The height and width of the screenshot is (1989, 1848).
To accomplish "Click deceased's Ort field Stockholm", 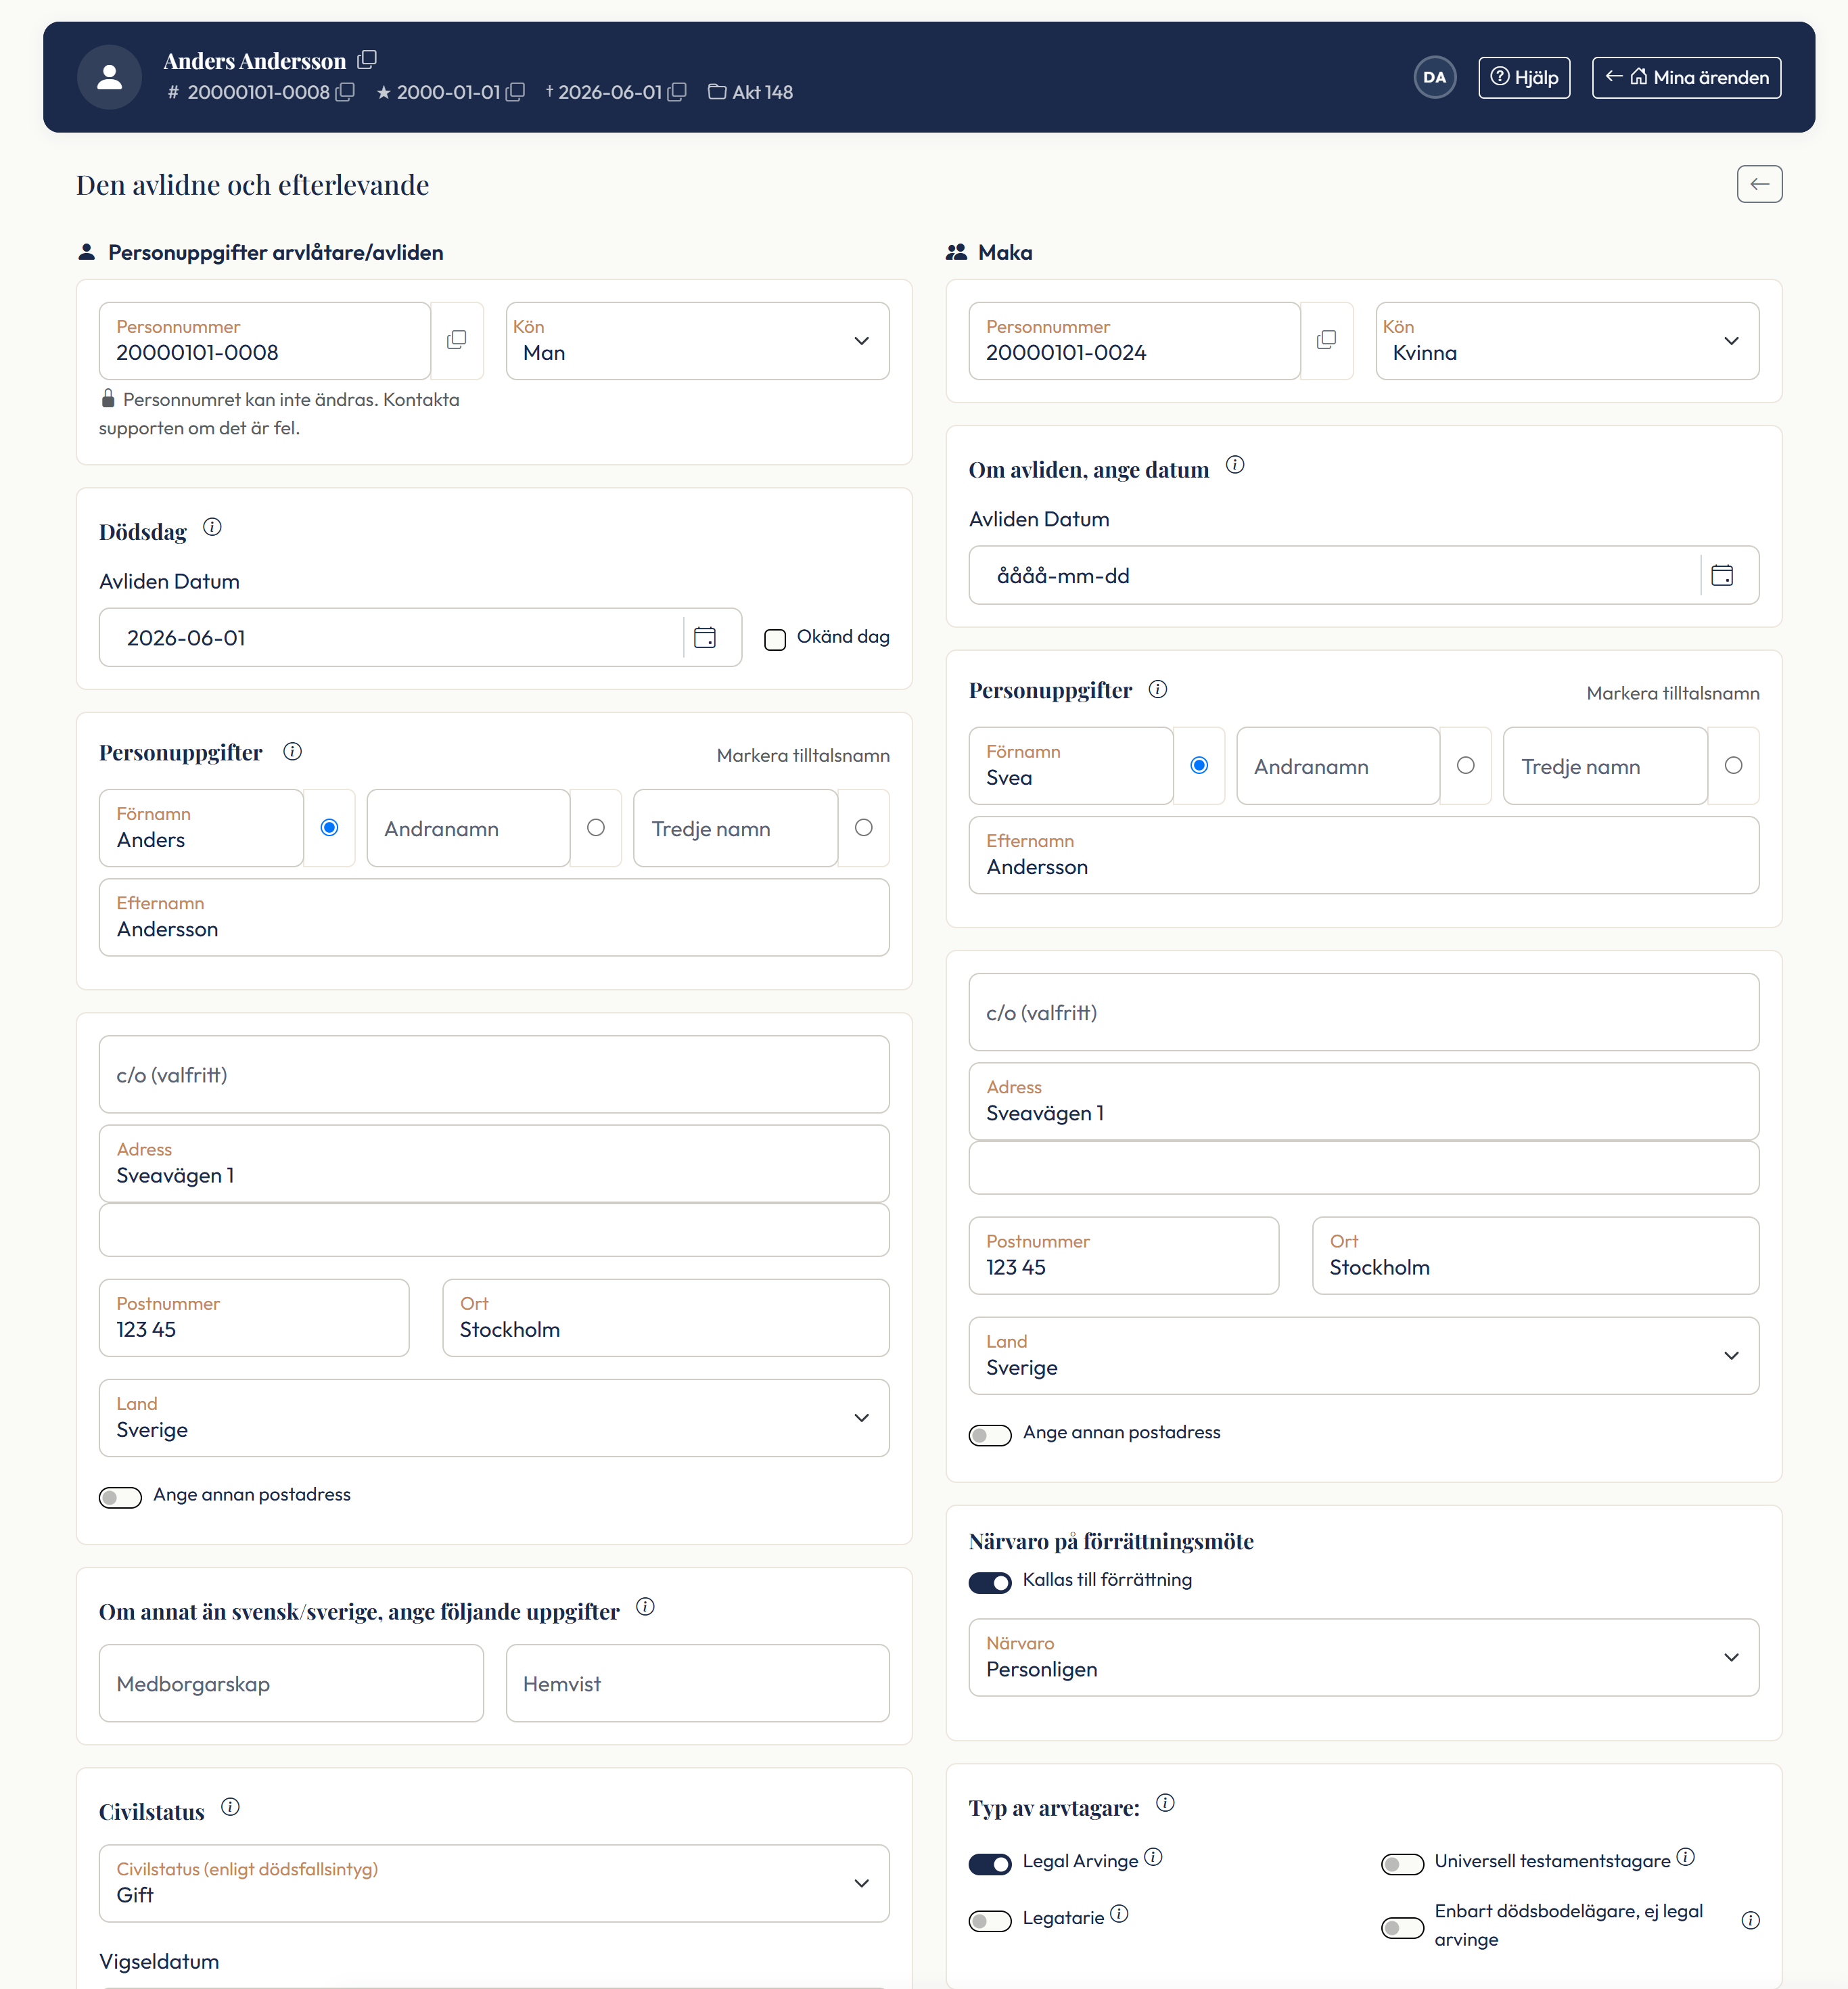I will (666, 1317).
